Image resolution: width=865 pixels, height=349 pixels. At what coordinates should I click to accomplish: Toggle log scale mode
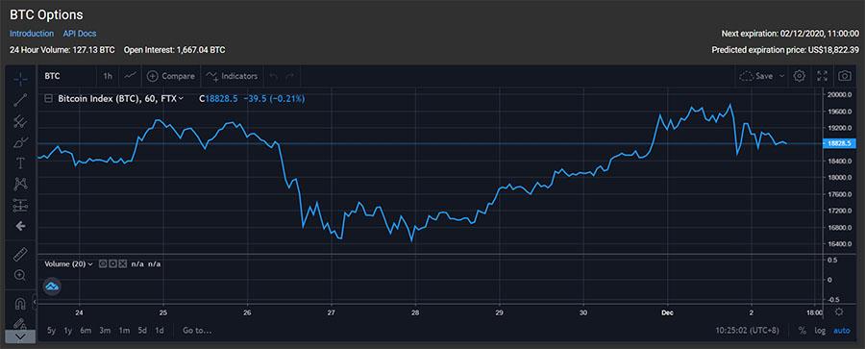tap(821, 331)
